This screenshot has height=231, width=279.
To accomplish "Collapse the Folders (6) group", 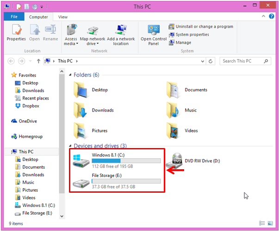I will coord(70,75).
